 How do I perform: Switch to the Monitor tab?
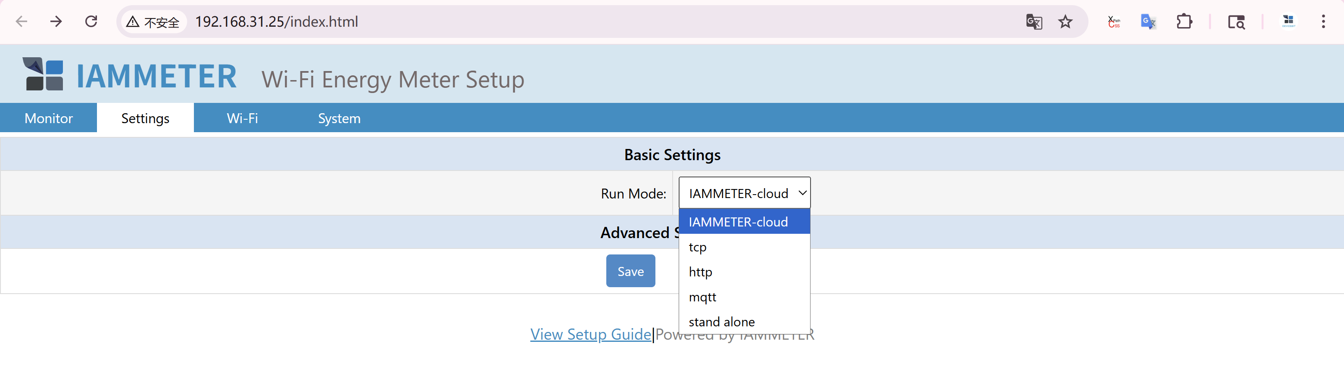[x=49, y=118]
